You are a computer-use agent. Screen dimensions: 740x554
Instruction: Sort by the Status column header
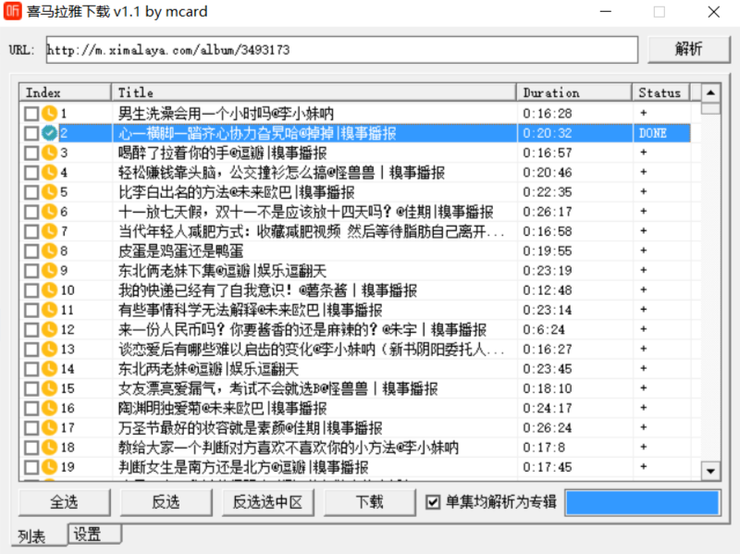coord(660,92)
